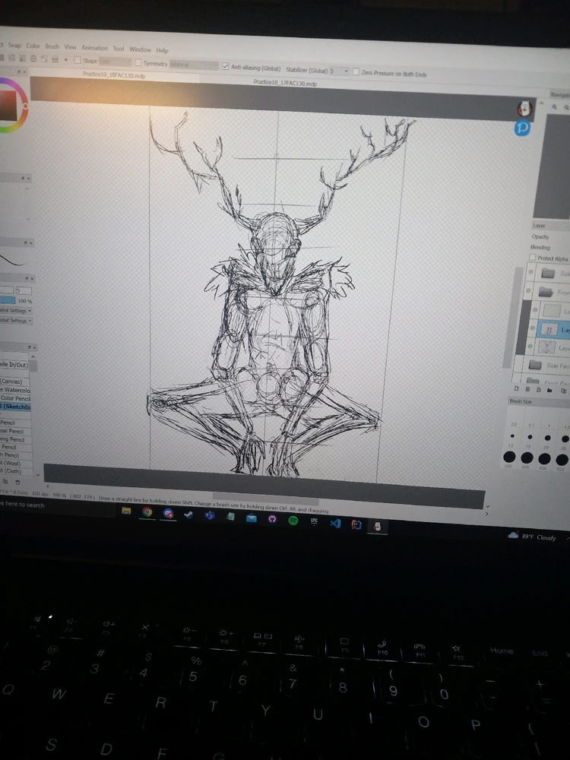Select the highlighted (Sketch) pencil brush
Screen dimensions: 570x760
(15, 406)
